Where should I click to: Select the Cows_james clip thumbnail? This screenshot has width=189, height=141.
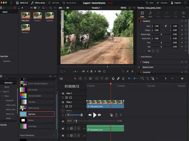point(26,15)
